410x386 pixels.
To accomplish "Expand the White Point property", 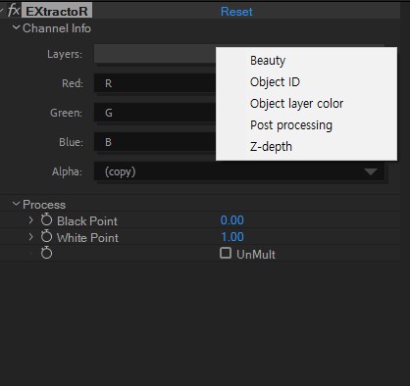I will tap(30, 237).
